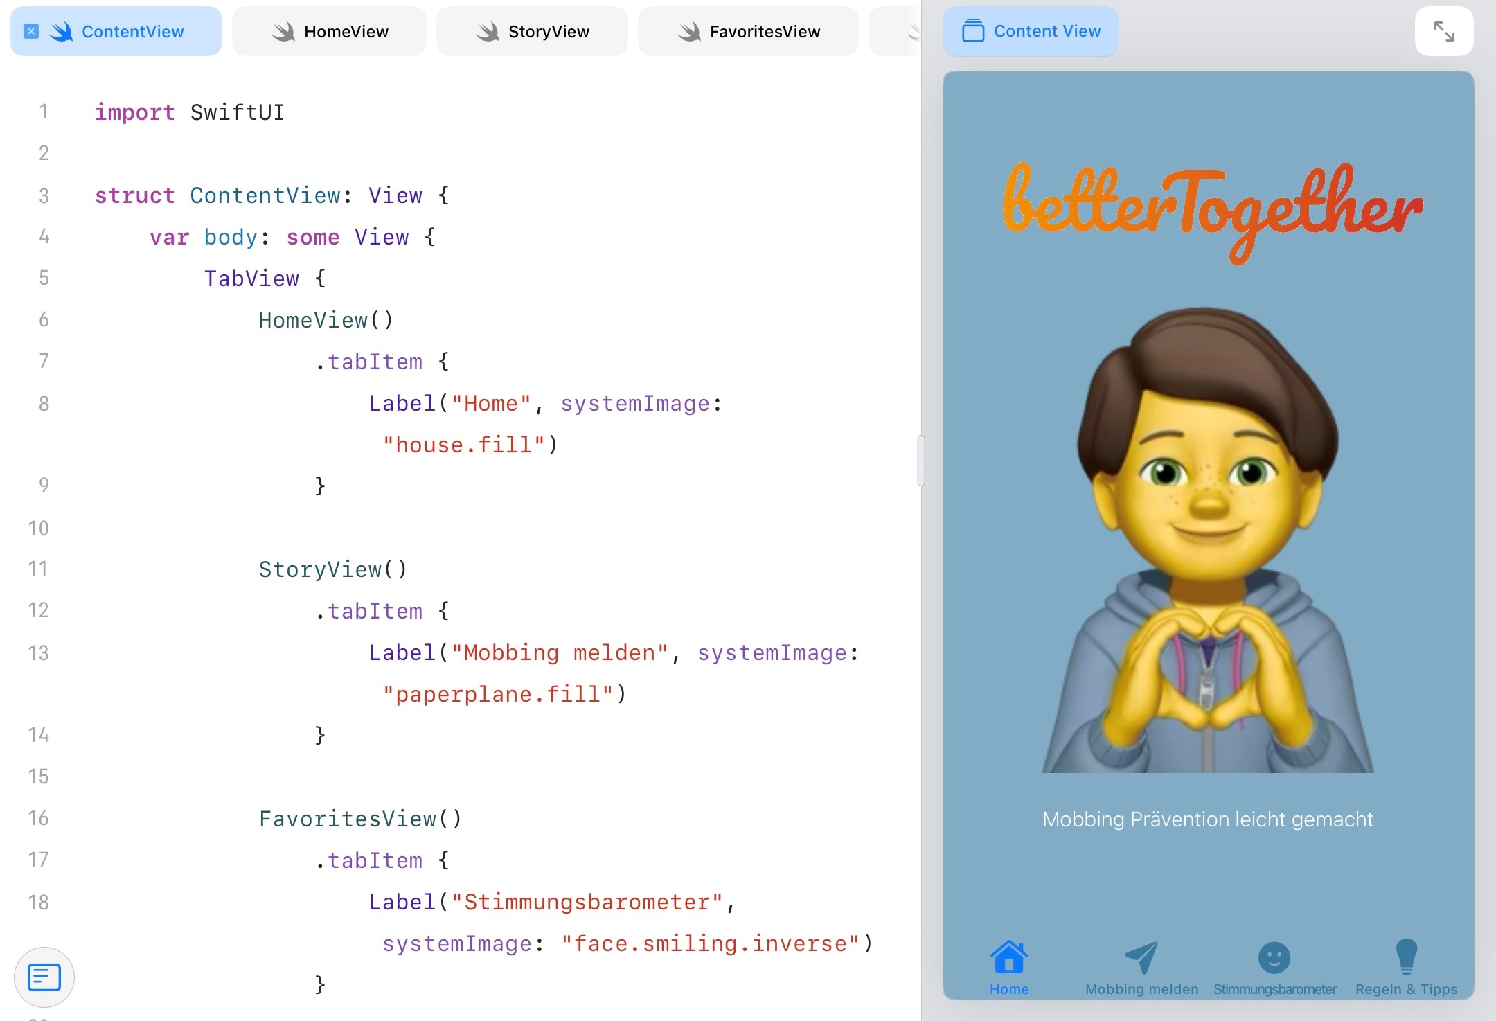Click the "paperplane.fill" string
Image resolution: width=1496 pixels, height=1021 pixels.
498,694
